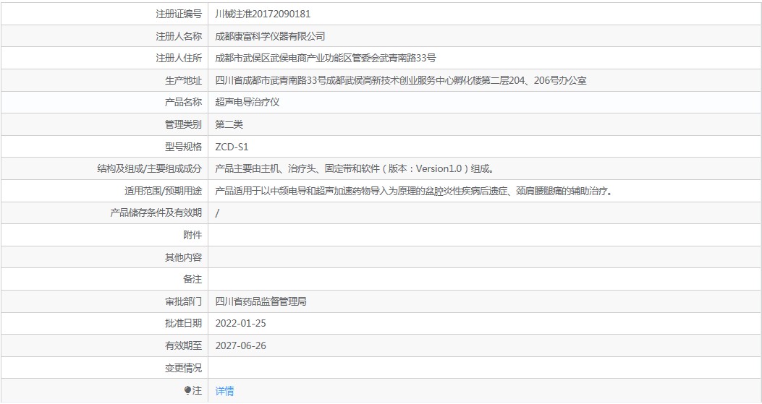Click the label 适用范围/预期用途

pos(163,192)
